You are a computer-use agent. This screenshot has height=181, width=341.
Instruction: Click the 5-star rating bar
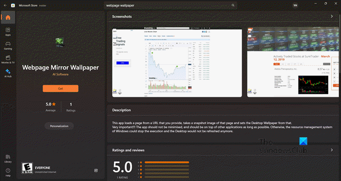pos(167,163)
